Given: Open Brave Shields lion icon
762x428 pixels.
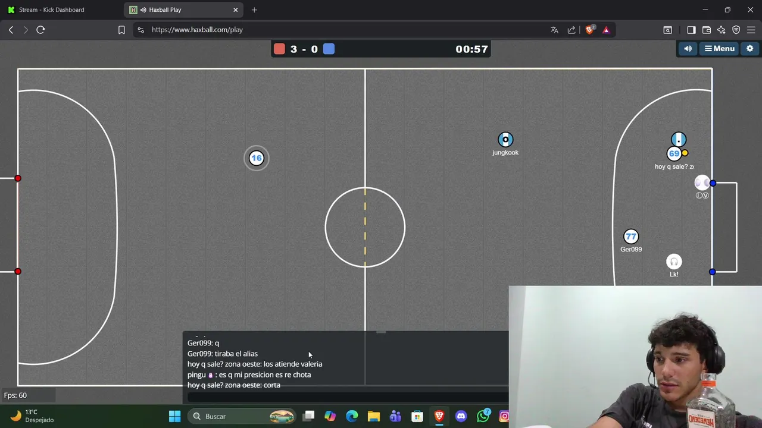Looking at the screenshot, I should click(x=590, y=30).
